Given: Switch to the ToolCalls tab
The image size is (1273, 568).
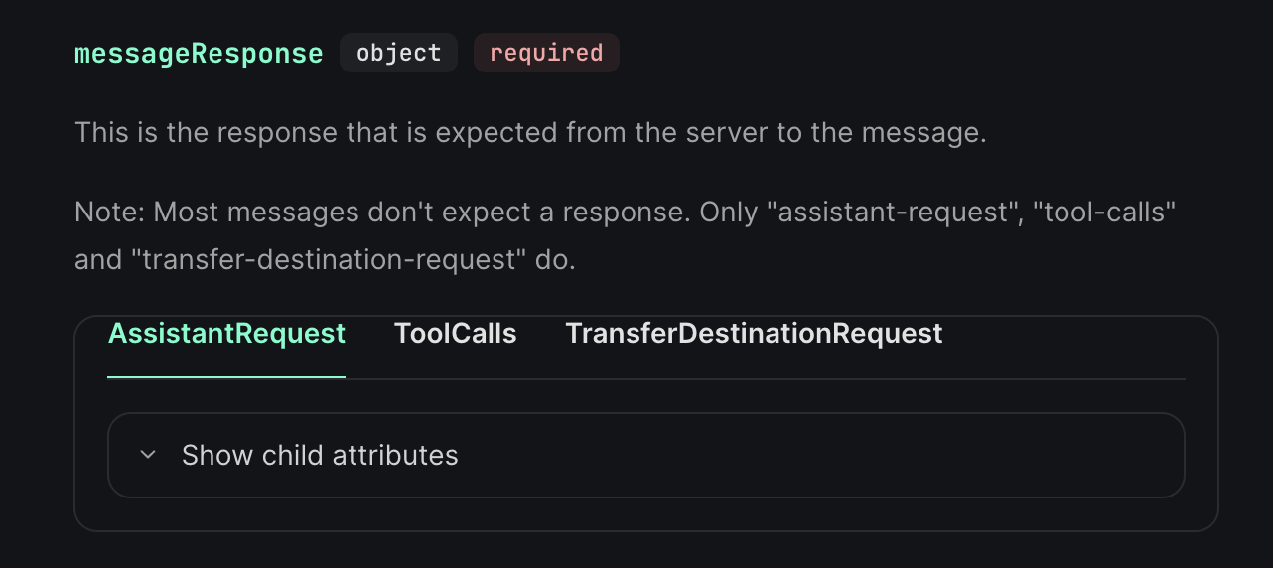Looking at the screenshot, I should [x=455, y=334].
